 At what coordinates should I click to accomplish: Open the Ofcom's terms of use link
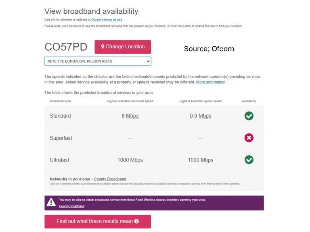click(x=107, y=20)
